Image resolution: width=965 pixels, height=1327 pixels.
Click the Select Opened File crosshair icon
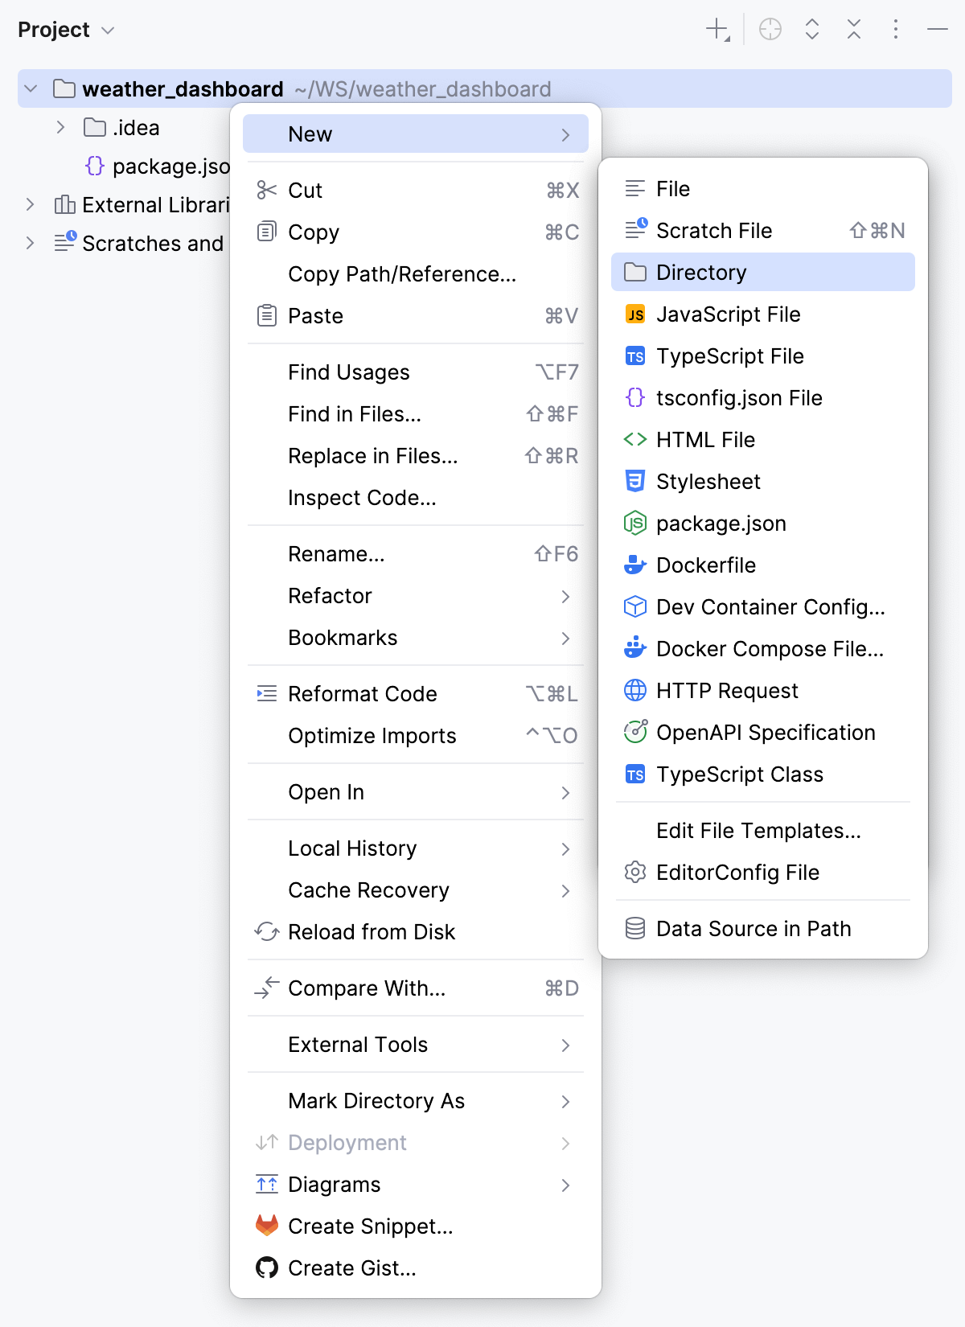(x=770, y=30)
